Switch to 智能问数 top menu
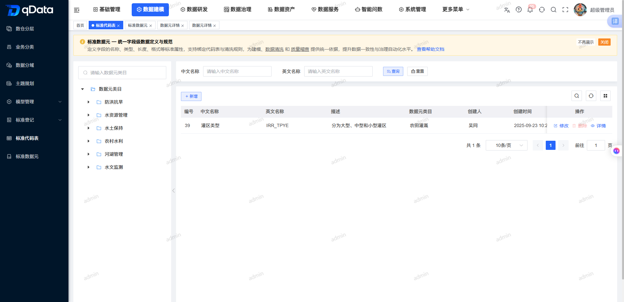The image size is (624, 302). pos(369,9)
